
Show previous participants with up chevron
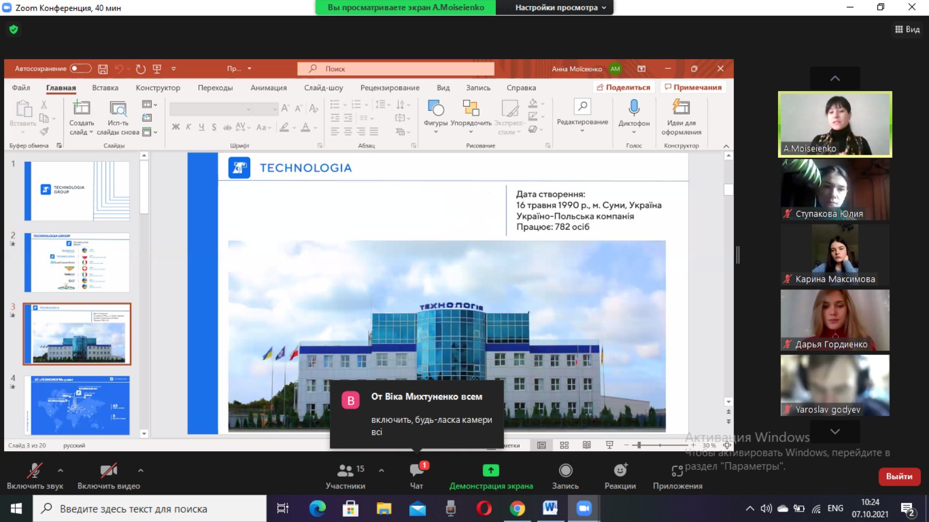click(835, 78)
